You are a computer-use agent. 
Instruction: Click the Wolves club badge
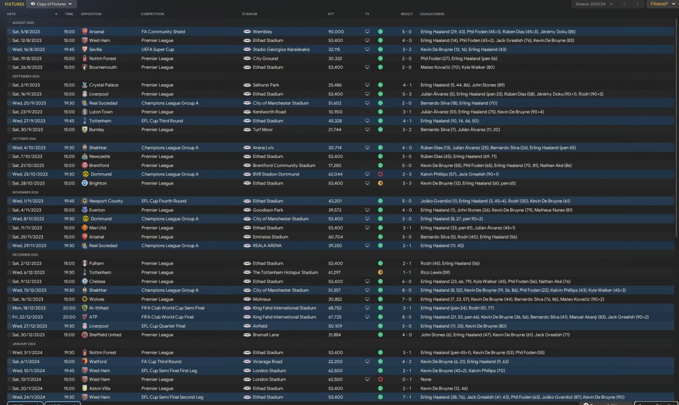pos(85,299)
